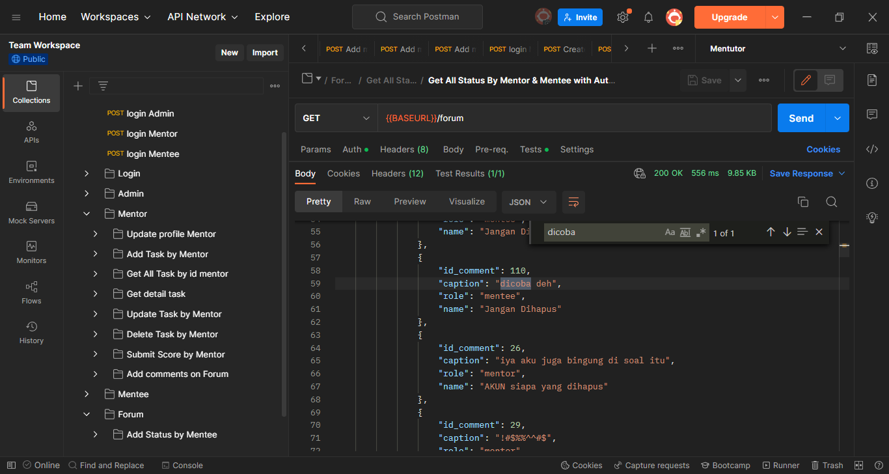Expand the Mentee folder in collections
889x474 pixels.
pos(87,394)
